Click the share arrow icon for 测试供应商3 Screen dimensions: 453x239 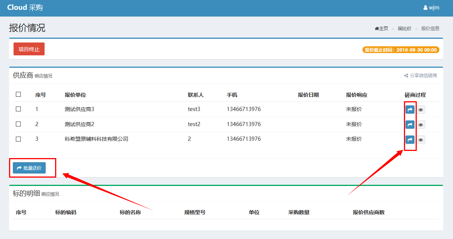point(410,110)
